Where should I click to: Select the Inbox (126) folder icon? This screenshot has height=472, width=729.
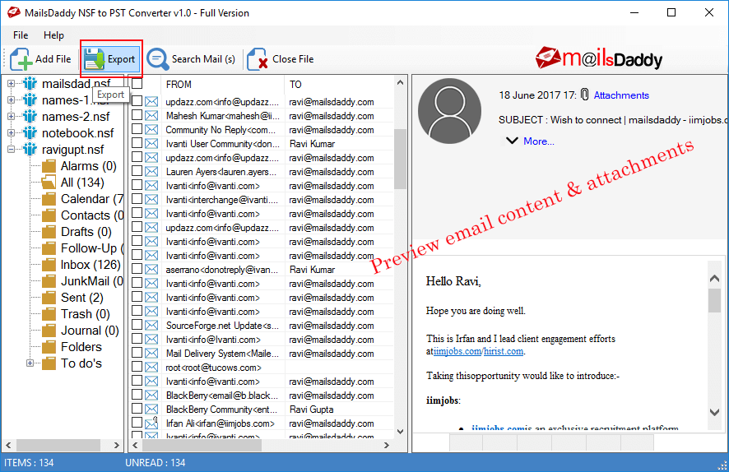pos(49,265)
